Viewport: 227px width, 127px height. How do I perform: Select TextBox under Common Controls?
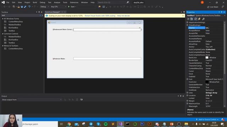pyautogui.click(x=12, y=43)
